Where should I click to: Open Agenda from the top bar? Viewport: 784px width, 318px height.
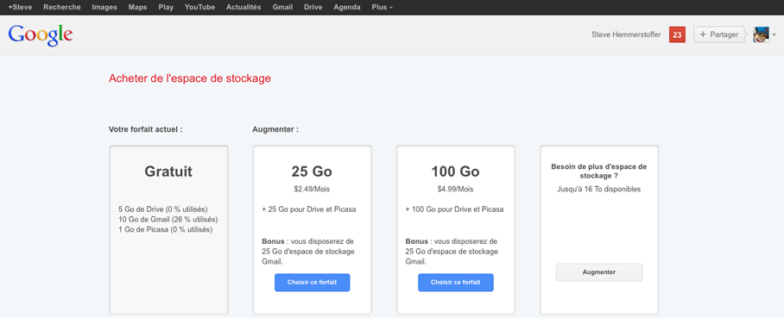coord(347,8)
